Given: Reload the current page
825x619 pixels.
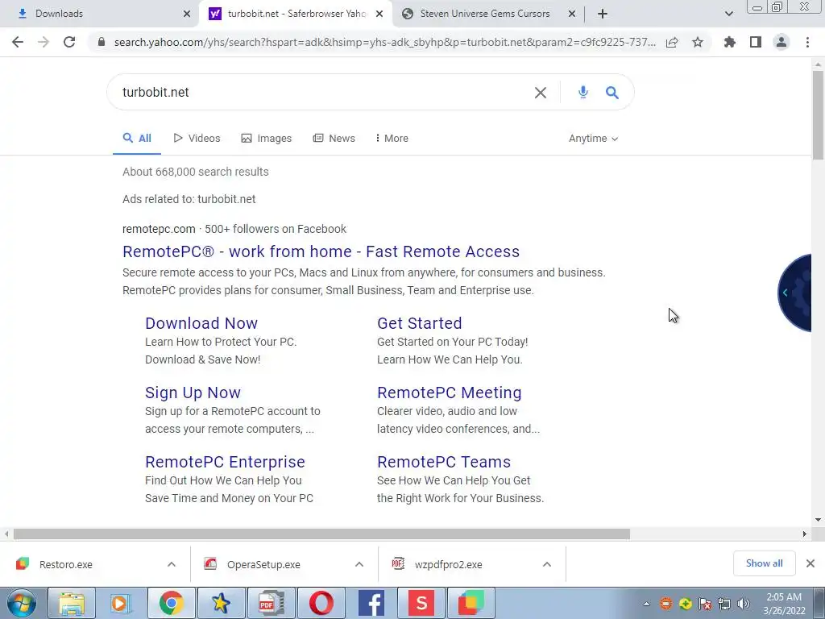Looking at the screenshot, I should (x=69, y=42).
